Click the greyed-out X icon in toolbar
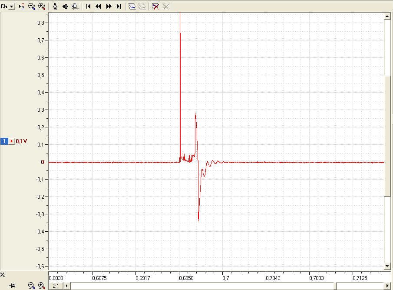The width and height of the screenshot is (393, 290). coord(165,7)
